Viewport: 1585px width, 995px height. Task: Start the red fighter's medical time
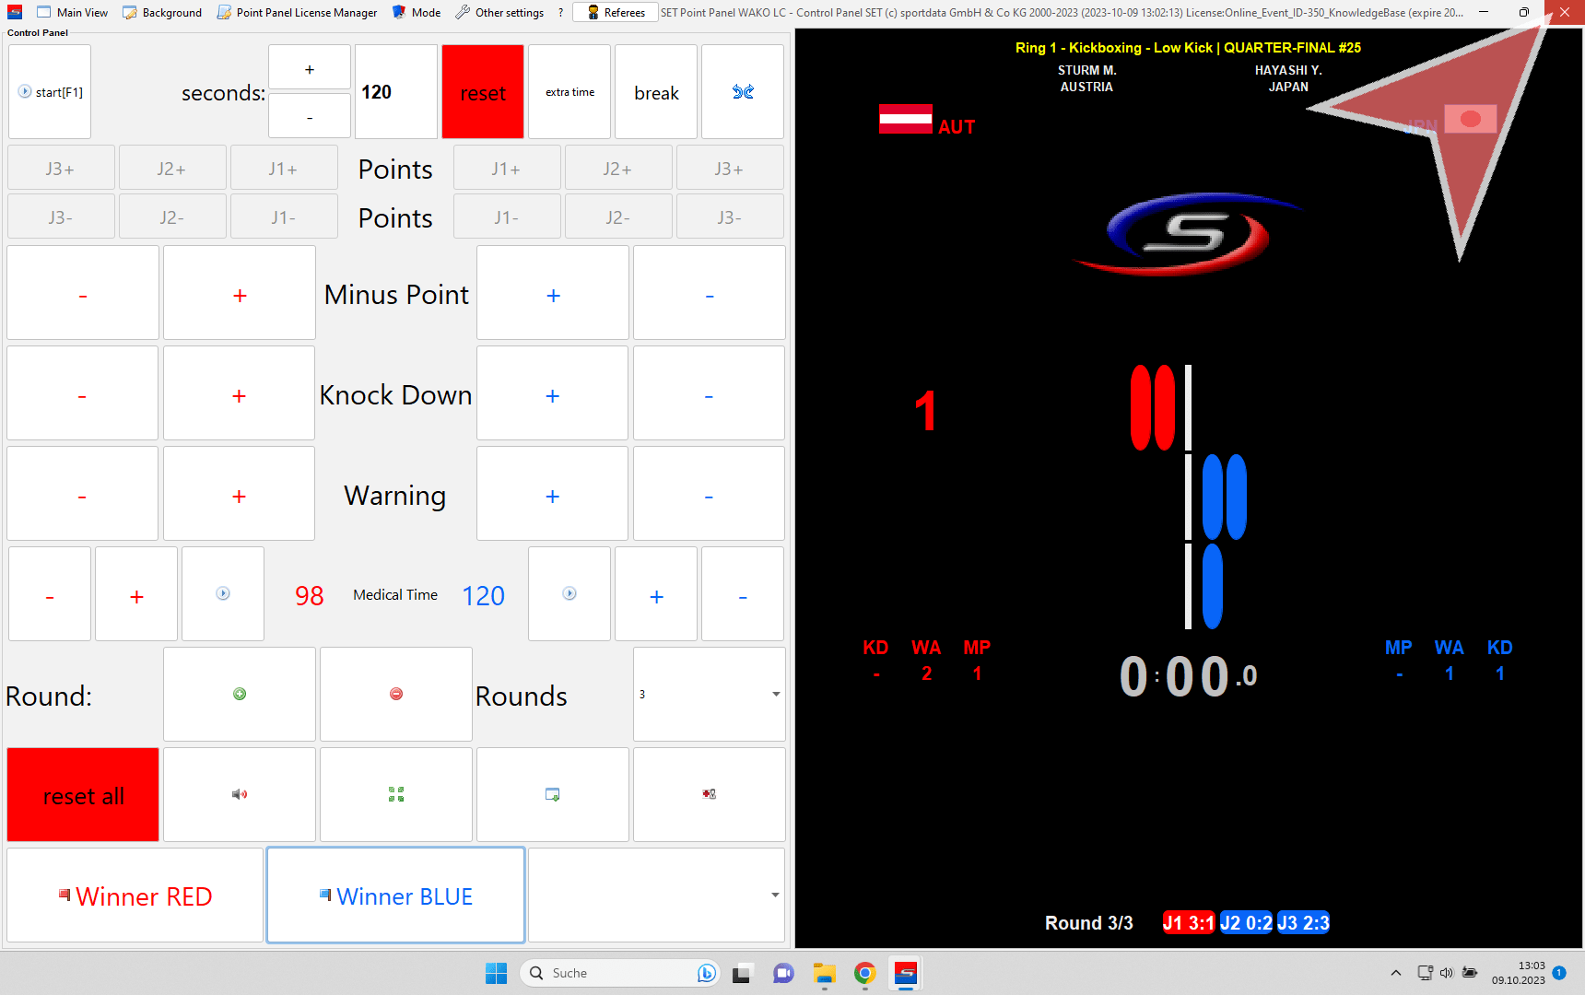point(223,594)
